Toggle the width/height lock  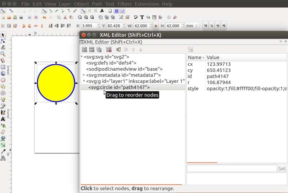(x=156, y=26)
